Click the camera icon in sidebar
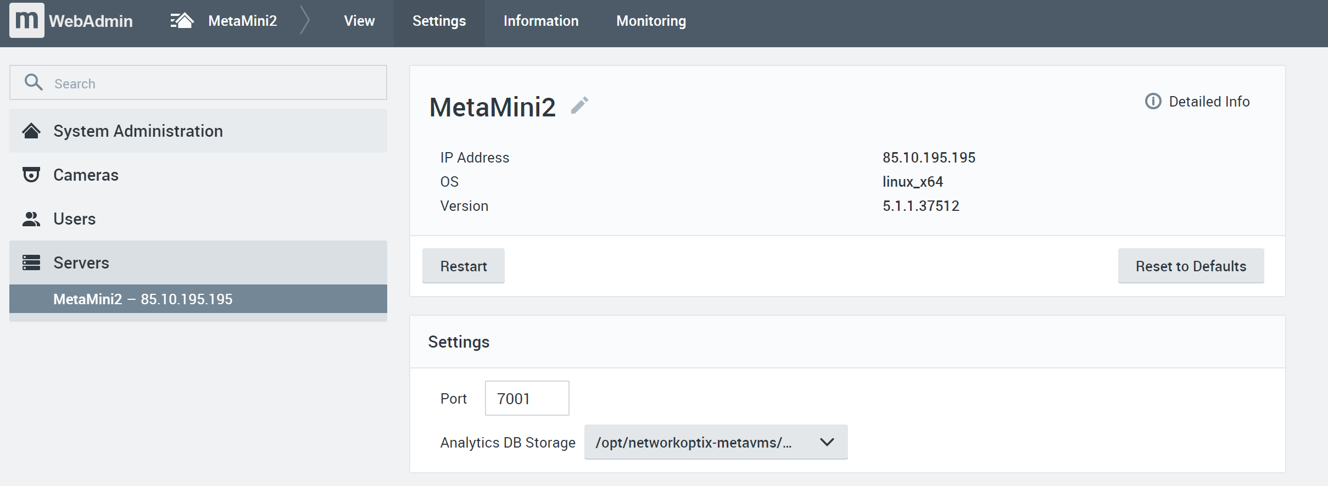The width and height of the screenshot is (1328, 486). (31, 175)
